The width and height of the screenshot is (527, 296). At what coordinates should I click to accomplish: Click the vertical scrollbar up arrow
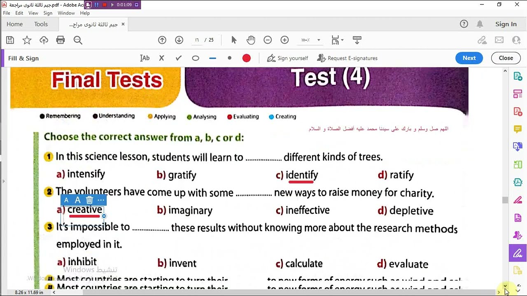coord(505,71)
